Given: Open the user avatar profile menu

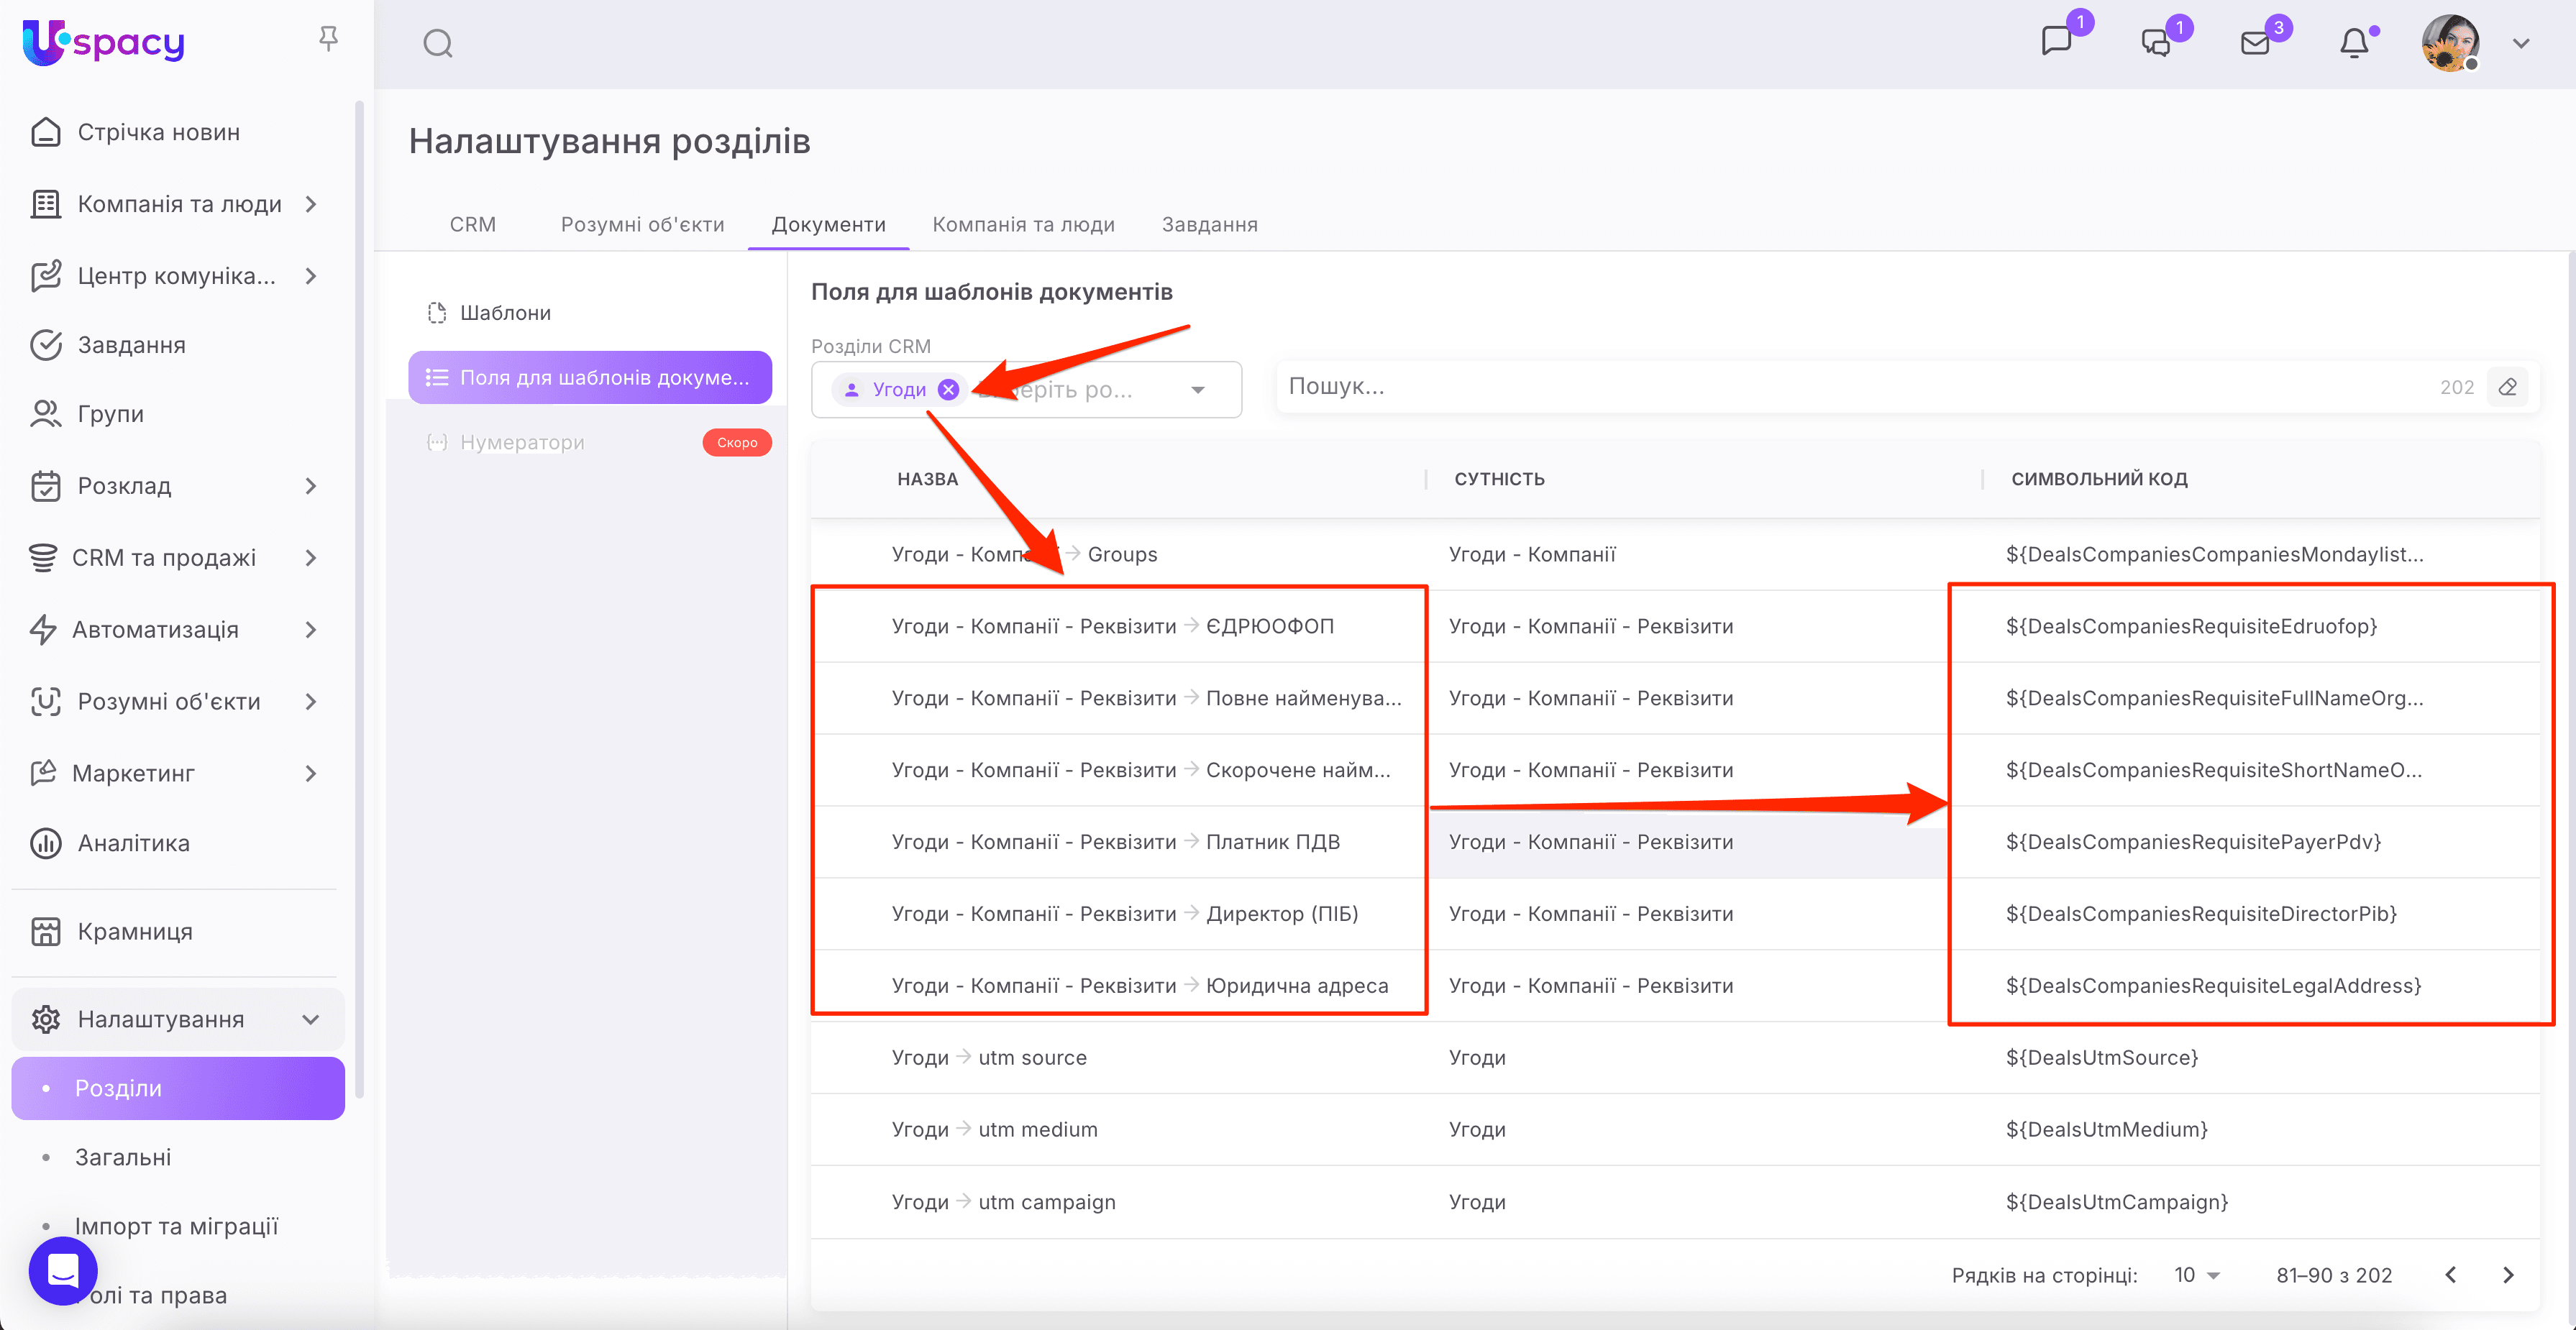Looking at the screenshot, I should point(2450,44).
